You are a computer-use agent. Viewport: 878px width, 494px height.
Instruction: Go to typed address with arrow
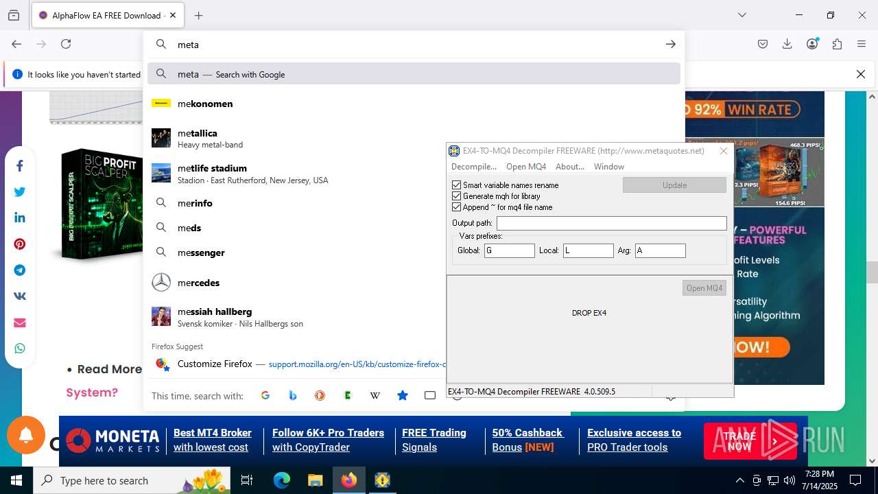pyautogui.click(x=671, y=44)
